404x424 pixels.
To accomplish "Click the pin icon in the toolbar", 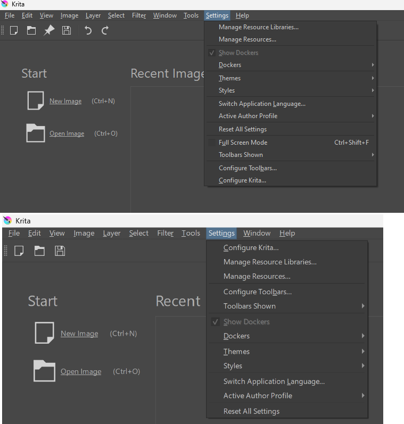I will [x=49, y=30].
